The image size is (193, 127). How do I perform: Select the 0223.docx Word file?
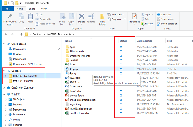point(73,78)
